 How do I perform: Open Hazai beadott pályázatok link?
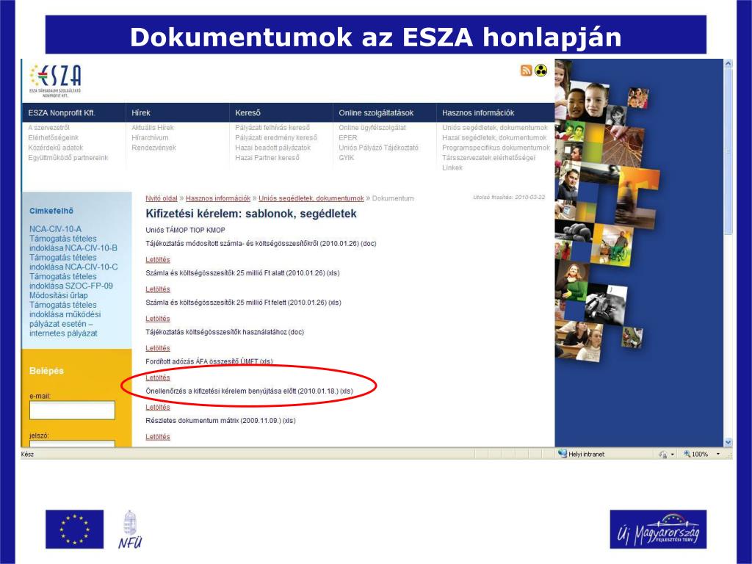point(273,148)
